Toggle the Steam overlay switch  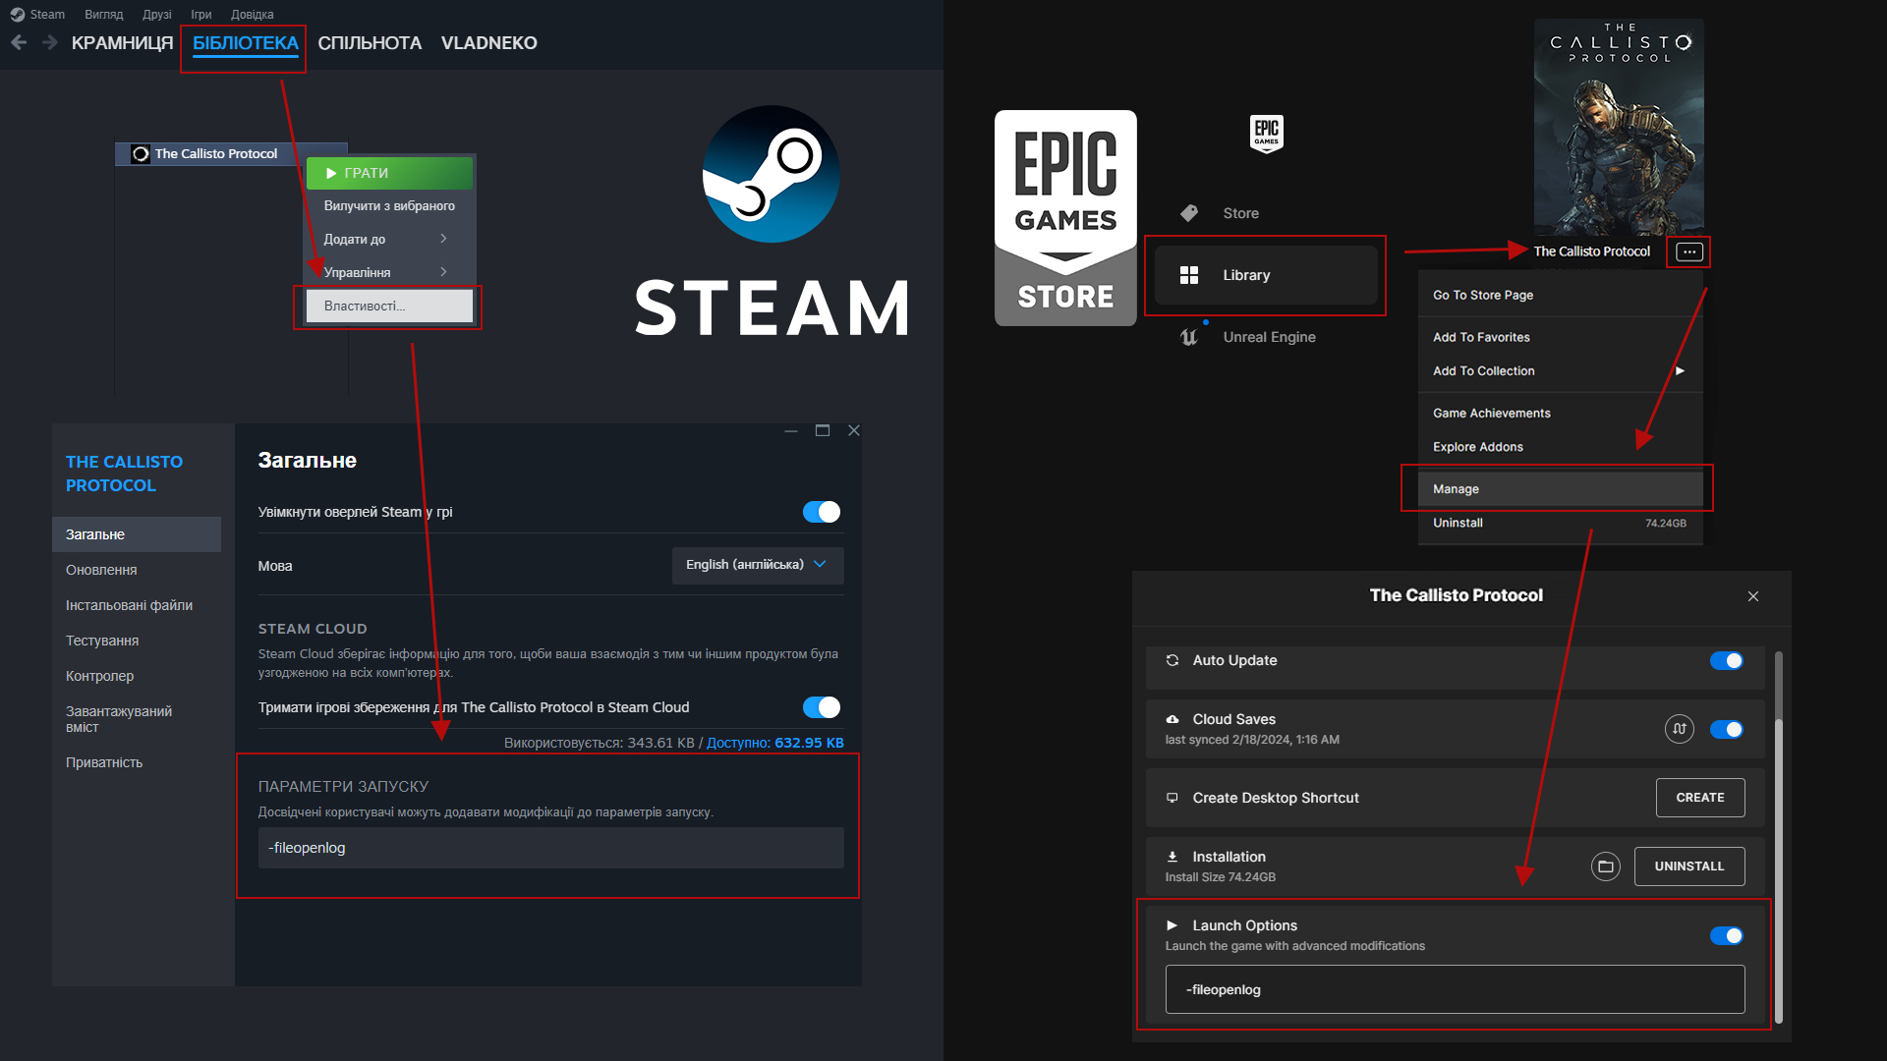pyautogui.click(x=821, y=512)
